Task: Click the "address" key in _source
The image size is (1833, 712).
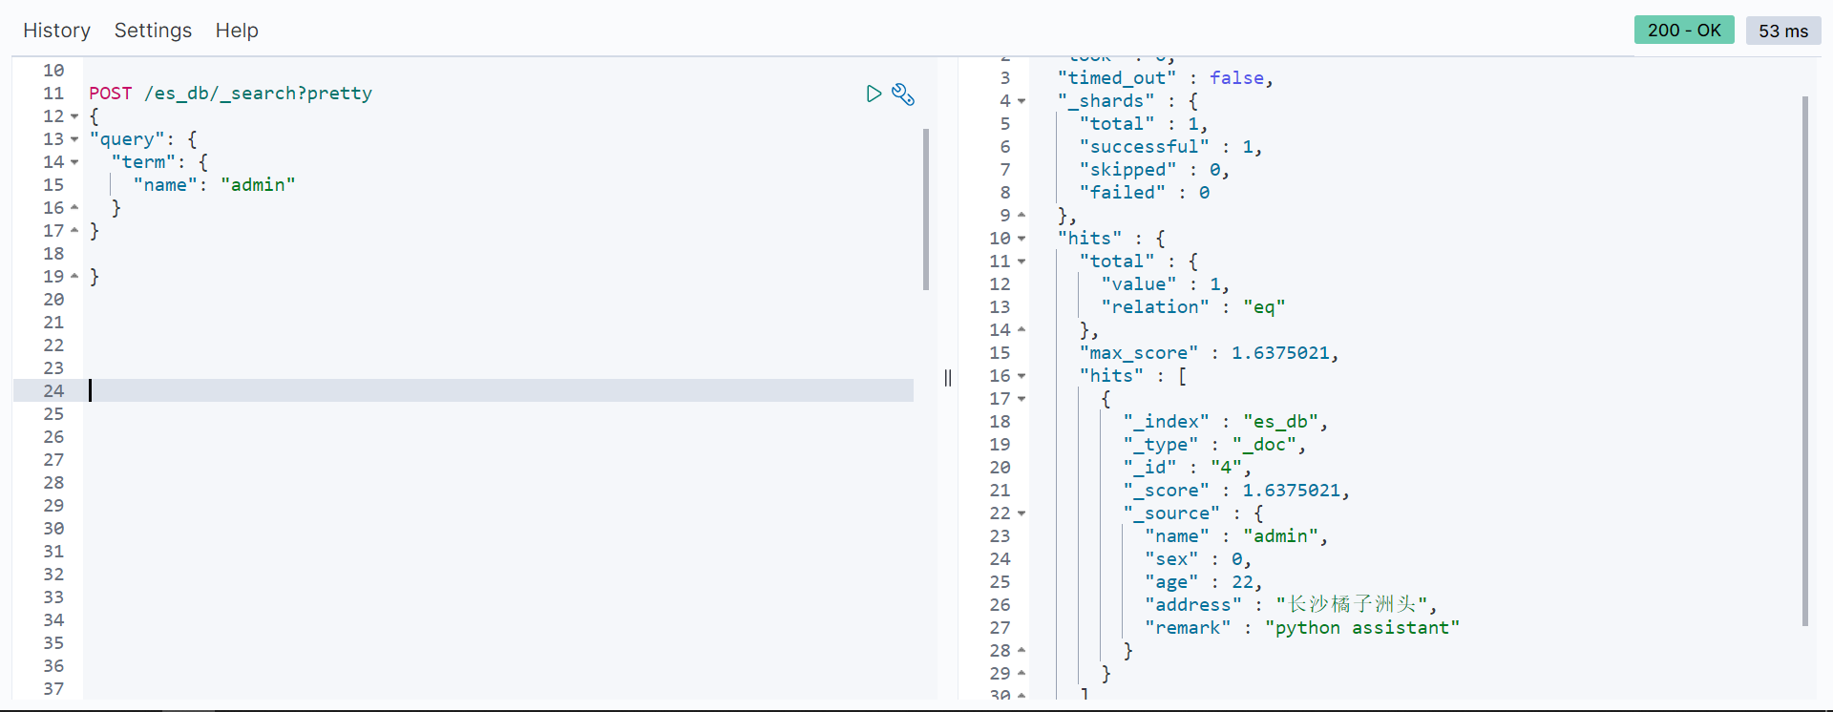Action: point(1193,605)
